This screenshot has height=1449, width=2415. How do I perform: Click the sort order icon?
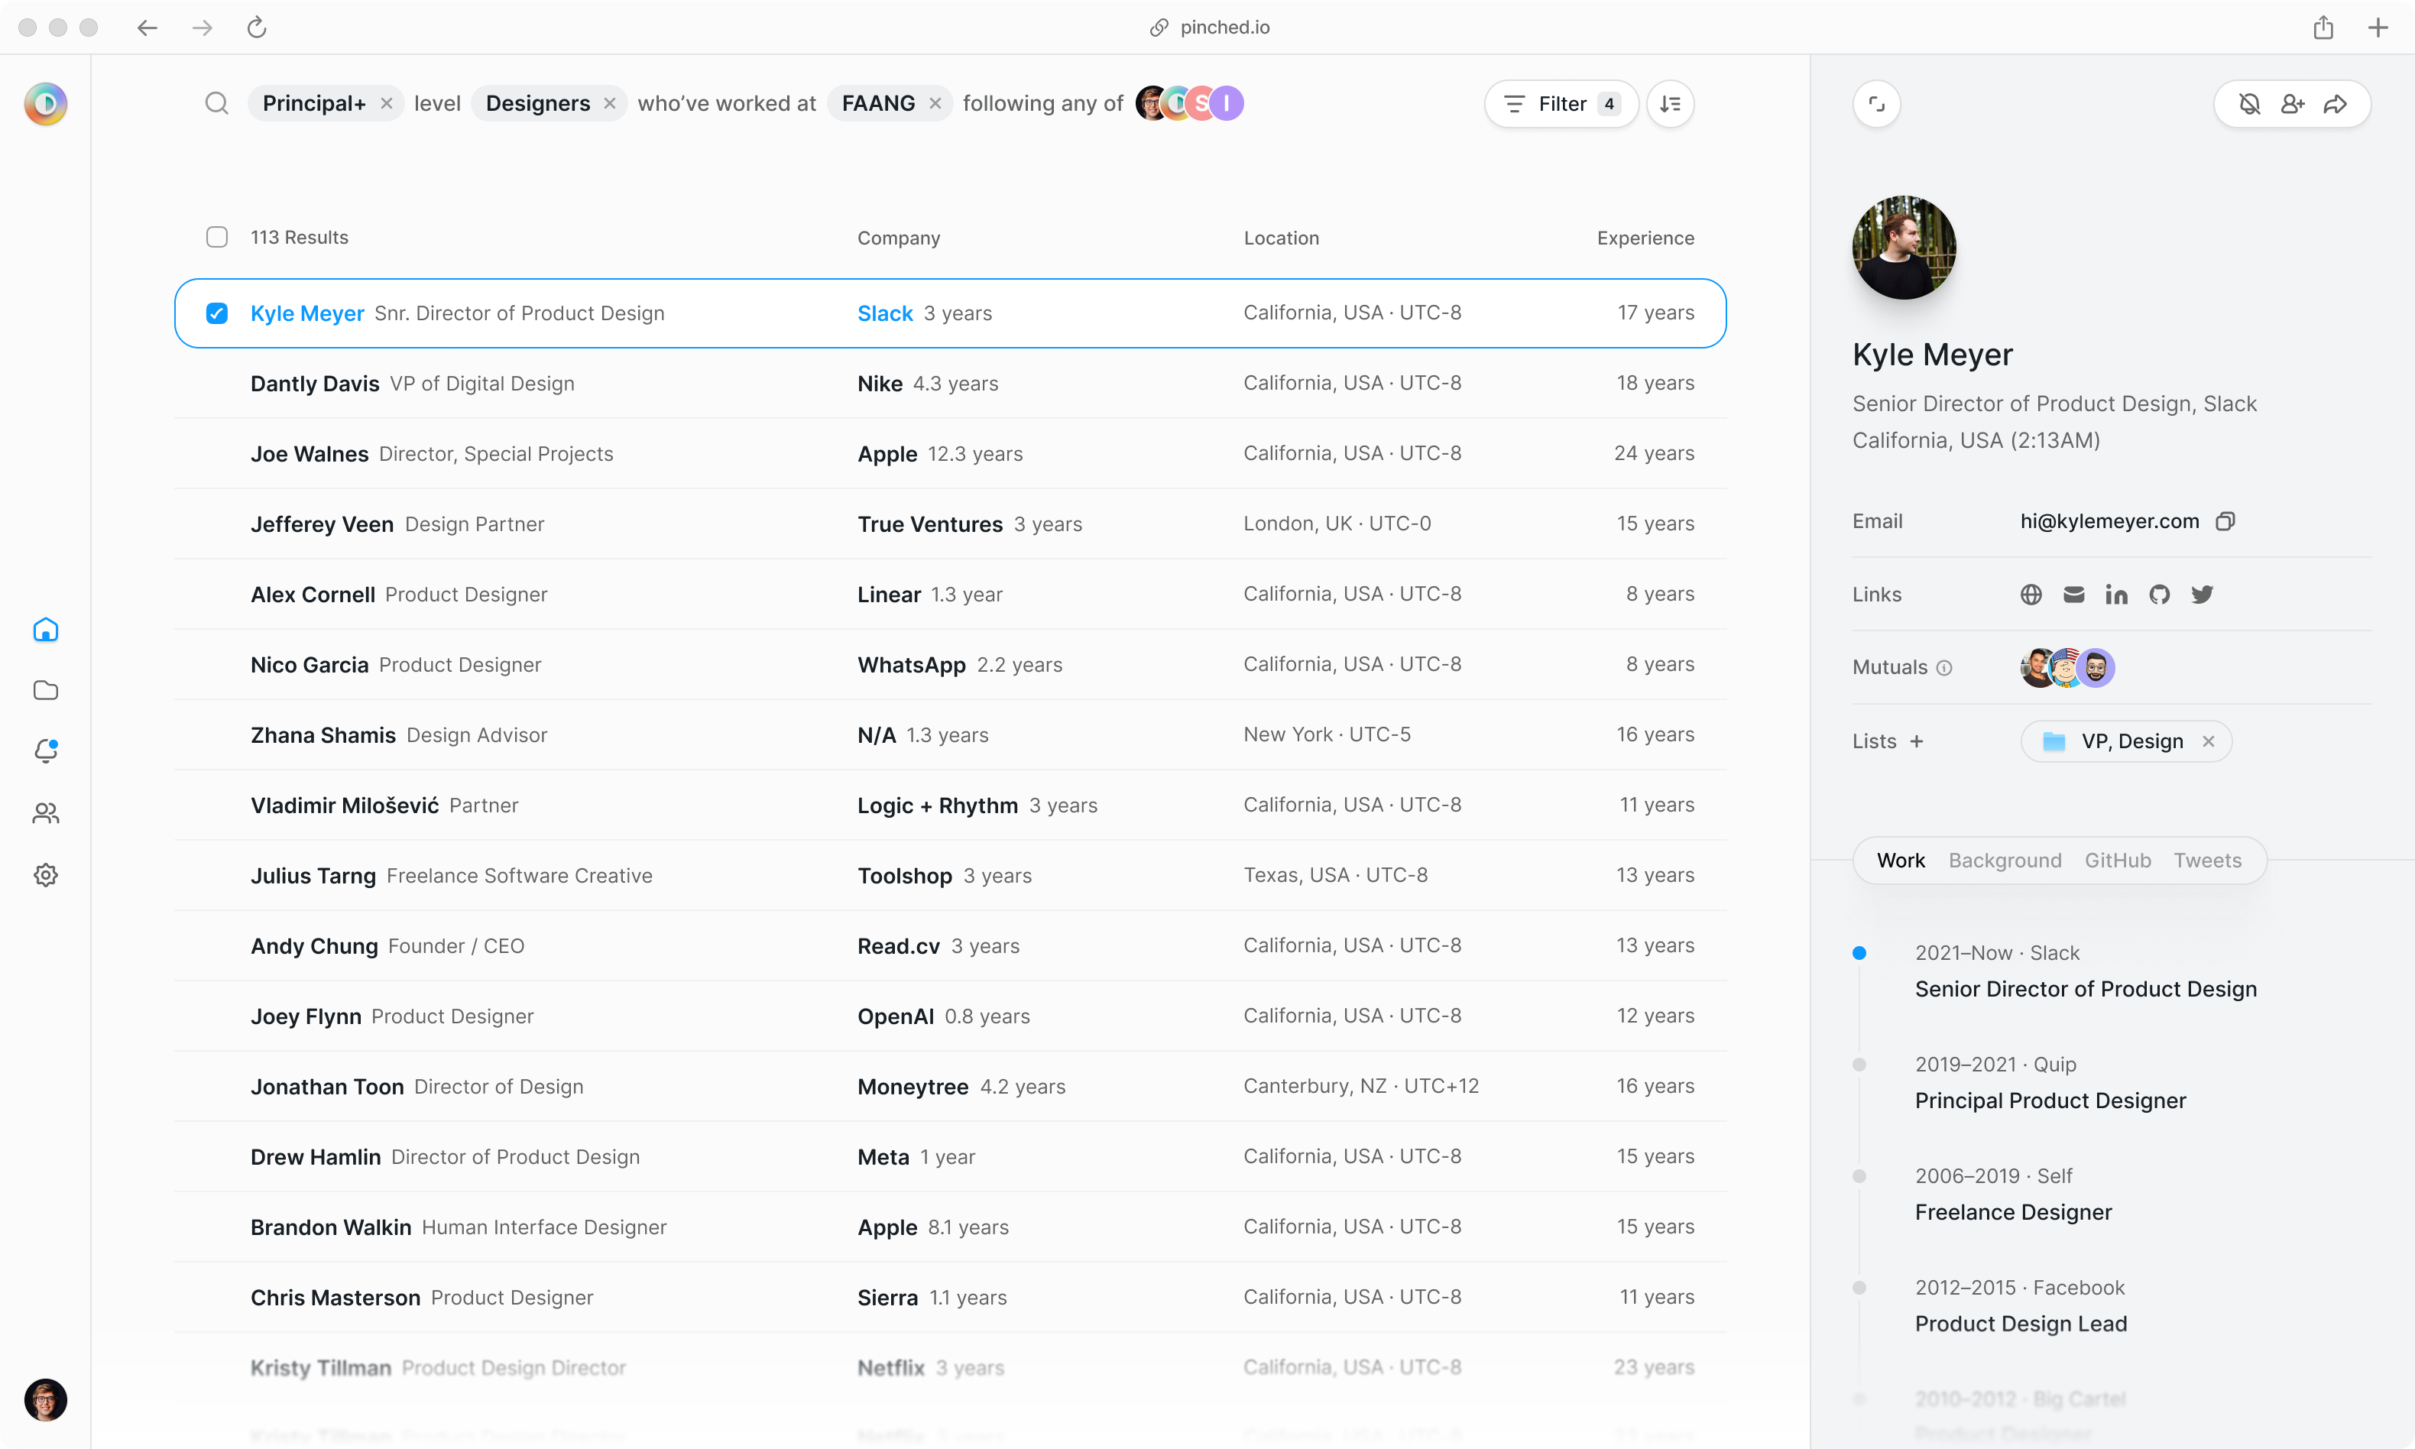tap(1670, 103)
